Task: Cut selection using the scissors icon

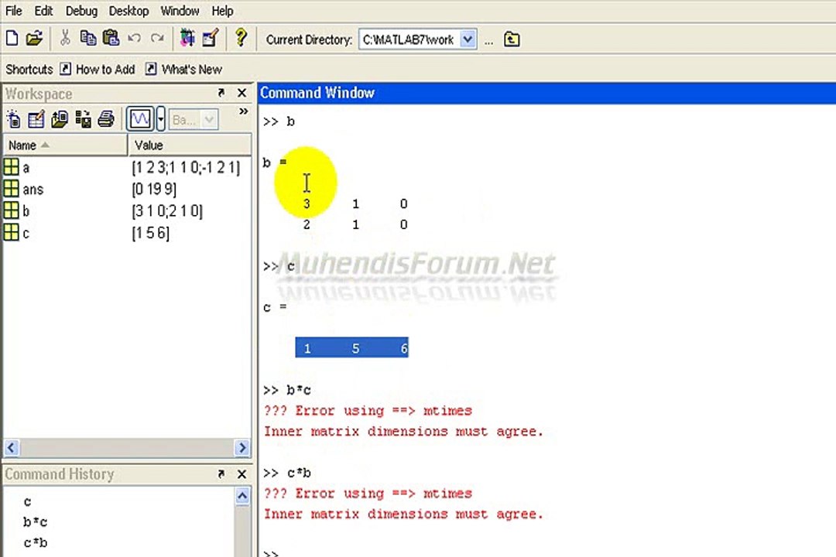Action: (x=65, y=39)
